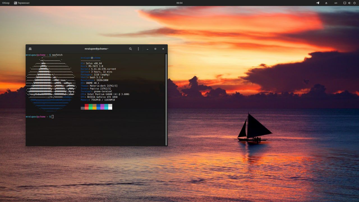
Task: Open the 06:04 clock calendar
Action: (x=179, y=3)
